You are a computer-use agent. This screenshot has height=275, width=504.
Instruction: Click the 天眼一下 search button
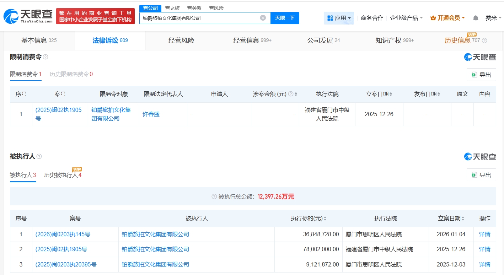coord(285,18)
